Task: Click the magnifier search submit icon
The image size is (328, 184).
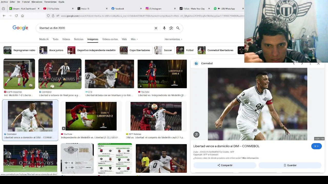Action: [x=178, y=28]
